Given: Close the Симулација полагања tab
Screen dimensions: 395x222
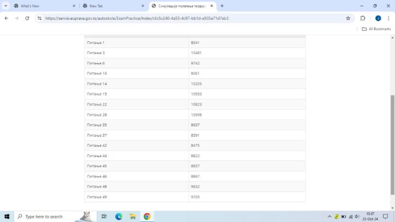Looking at the screenshot, I should [x=212, y=6].
